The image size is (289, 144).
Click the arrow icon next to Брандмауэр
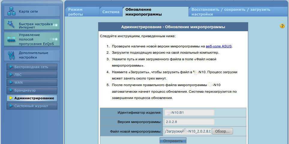point(11,90)
